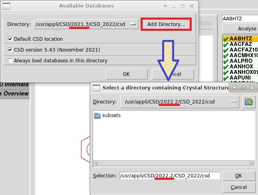Select AANHOX01 entry in refcode list
This screenshot has width=258, height=195.
[x=240, y=72]
